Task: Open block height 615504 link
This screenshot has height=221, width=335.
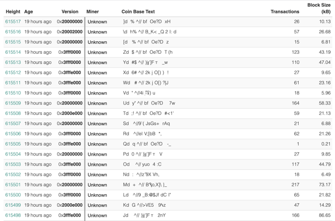Action: pyautogui.click(x=13, y=154)
